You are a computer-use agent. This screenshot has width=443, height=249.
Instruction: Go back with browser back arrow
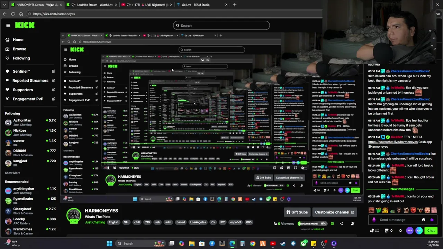pos(4,14)
